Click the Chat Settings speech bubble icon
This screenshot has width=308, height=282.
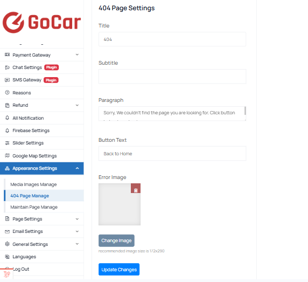(x=7, y=67)
